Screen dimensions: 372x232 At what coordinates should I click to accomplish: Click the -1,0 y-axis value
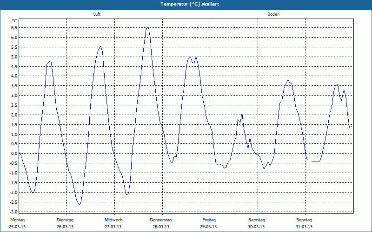click(14, 173)
